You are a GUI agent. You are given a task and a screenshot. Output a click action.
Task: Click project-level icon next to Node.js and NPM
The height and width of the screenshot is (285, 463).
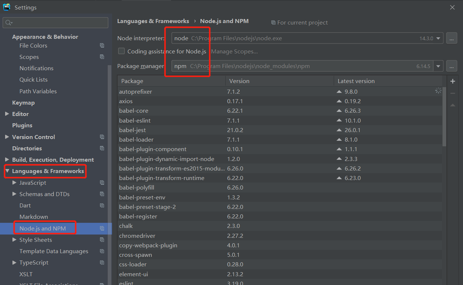tap(102, 229)
